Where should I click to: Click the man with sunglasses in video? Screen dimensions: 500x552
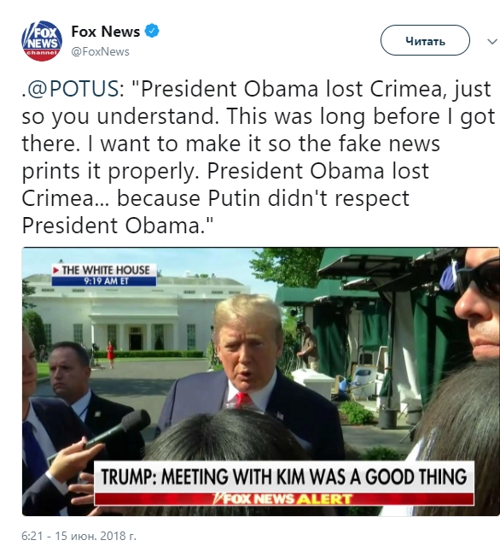[x=477, y=305]
